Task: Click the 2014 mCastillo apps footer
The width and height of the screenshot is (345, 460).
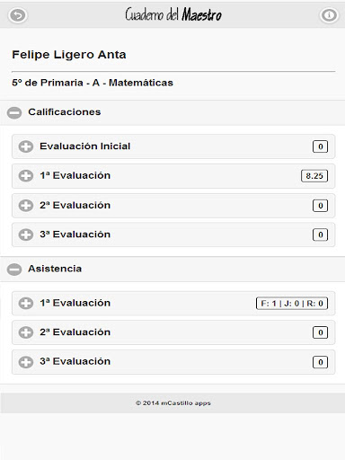Action: pos(173,403)
